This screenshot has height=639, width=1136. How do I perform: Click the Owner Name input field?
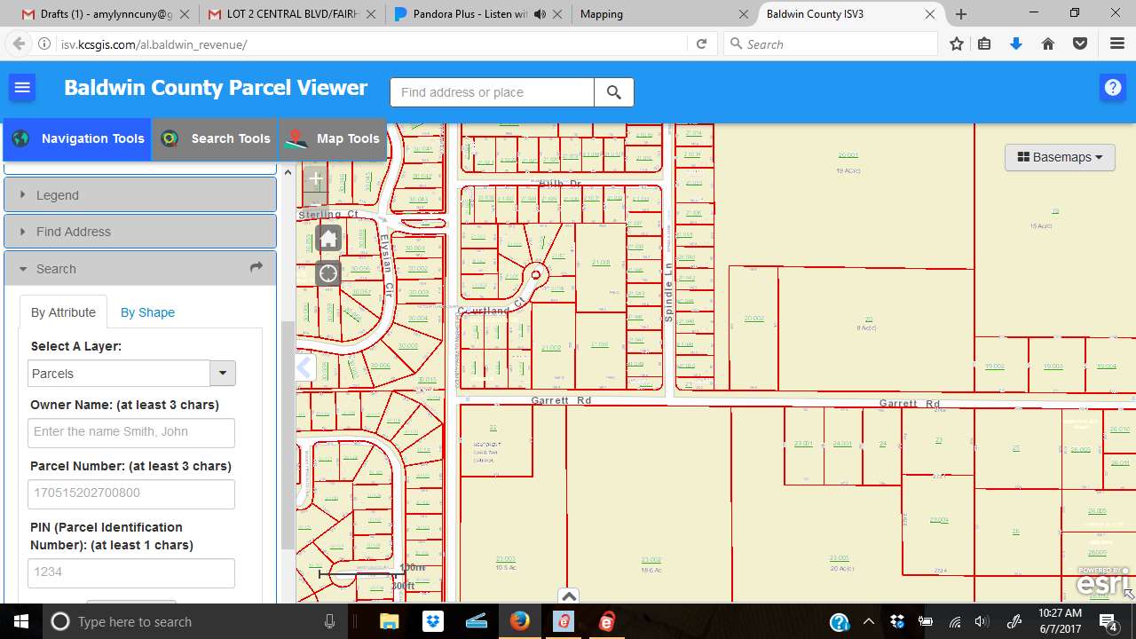pos(131,433)
